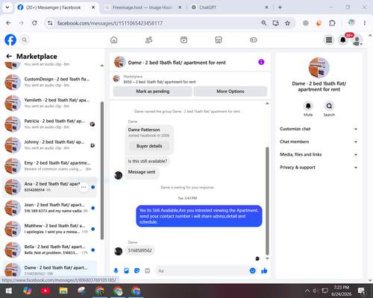This screenshot has height=298, width=373.
Task: Click More Options button
Action: tap(231, 92)
